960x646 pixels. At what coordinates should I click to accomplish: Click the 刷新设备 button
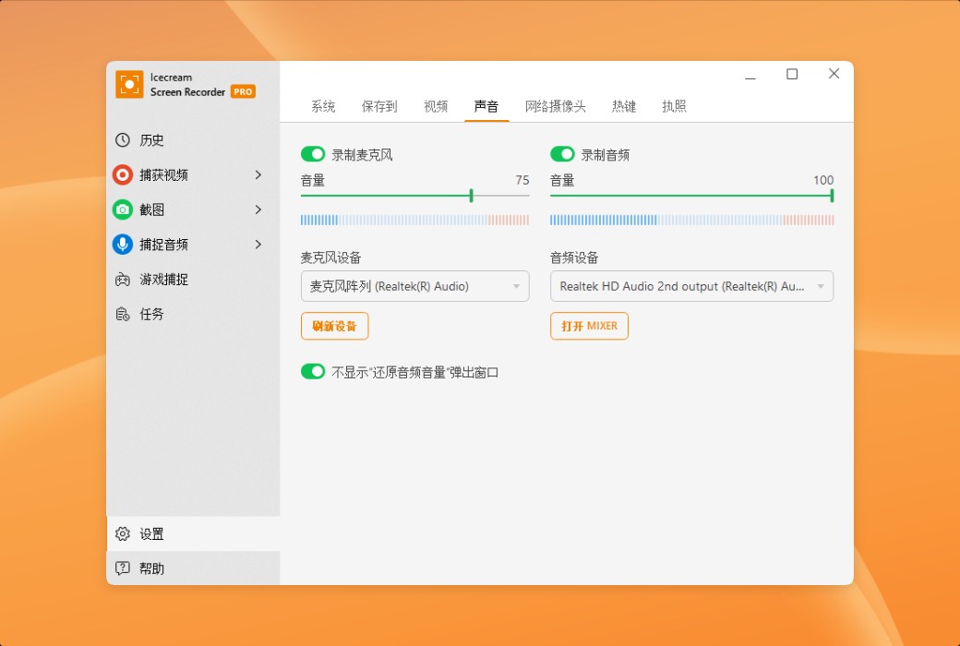click(334, 326)
